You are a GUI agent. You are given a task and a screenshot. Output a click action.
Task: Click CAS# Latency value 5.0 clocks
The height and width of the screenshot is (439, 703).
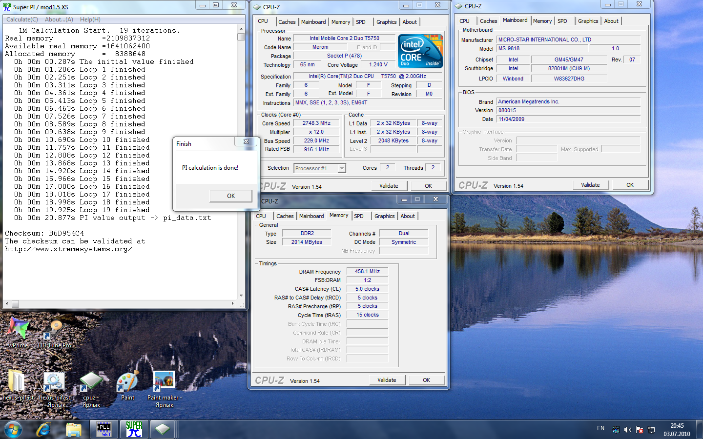(x=367, y=289)
